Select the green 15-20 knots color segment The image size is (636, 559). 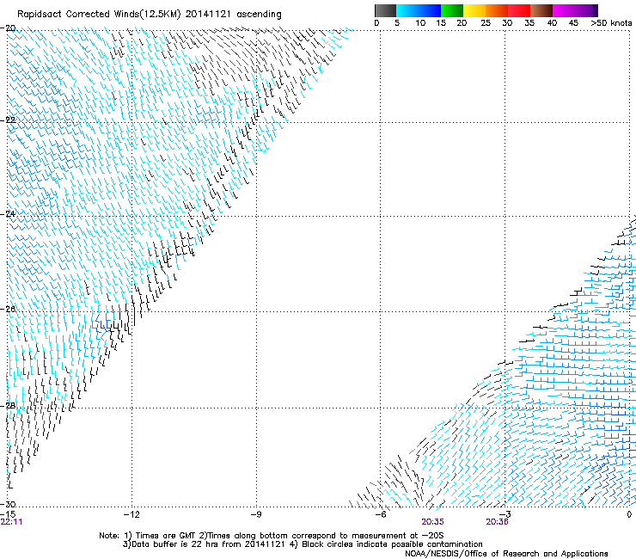pos(452,10)
